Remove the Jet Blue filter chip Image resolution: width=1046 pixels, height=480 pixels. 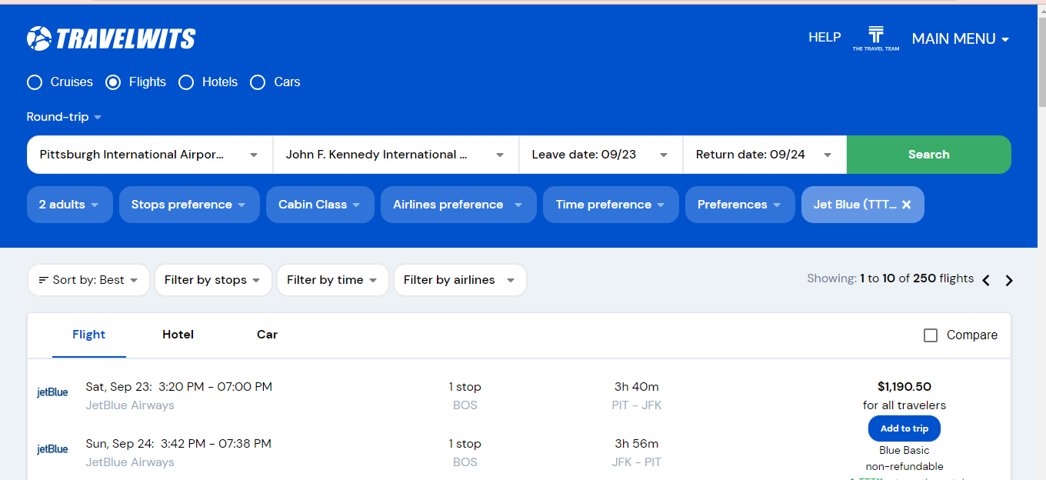[906, 205]
